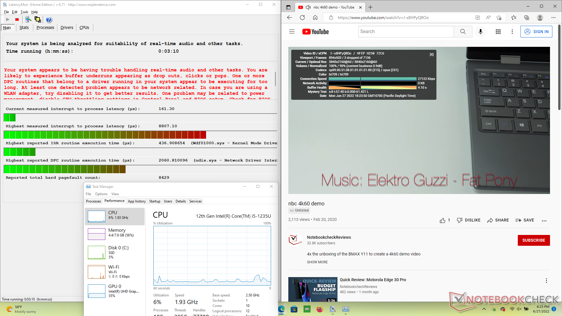The image size is (562, 316).
Task: Switch to Task Manager App history tab
Action: point(137,201)
